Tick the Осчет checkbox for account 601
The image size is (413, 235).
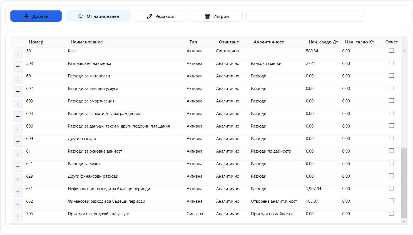coord(391,75)
